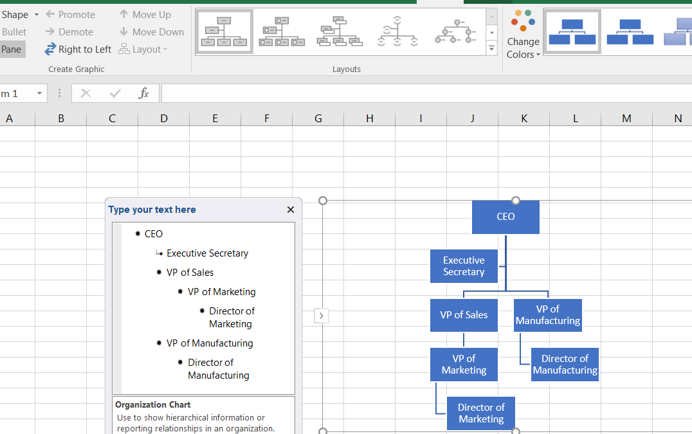Click VP of Manufacturing entry in text pane
The height and width of the screenshot is (434, 692).
coord(210,343)
